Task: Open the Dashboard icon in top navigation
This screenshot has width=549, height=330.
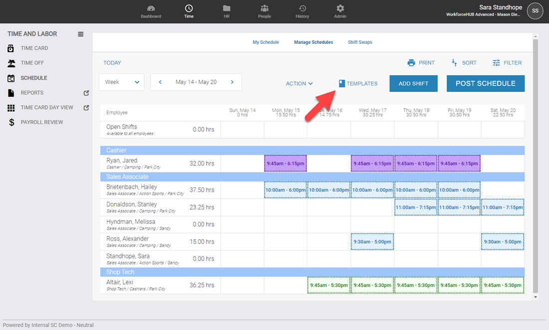Action: (x=151, y=8)
